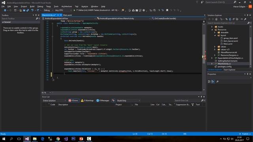Click Sync with Active Document in Solution Explorer
253x142 pixels.
pos(227,19)
